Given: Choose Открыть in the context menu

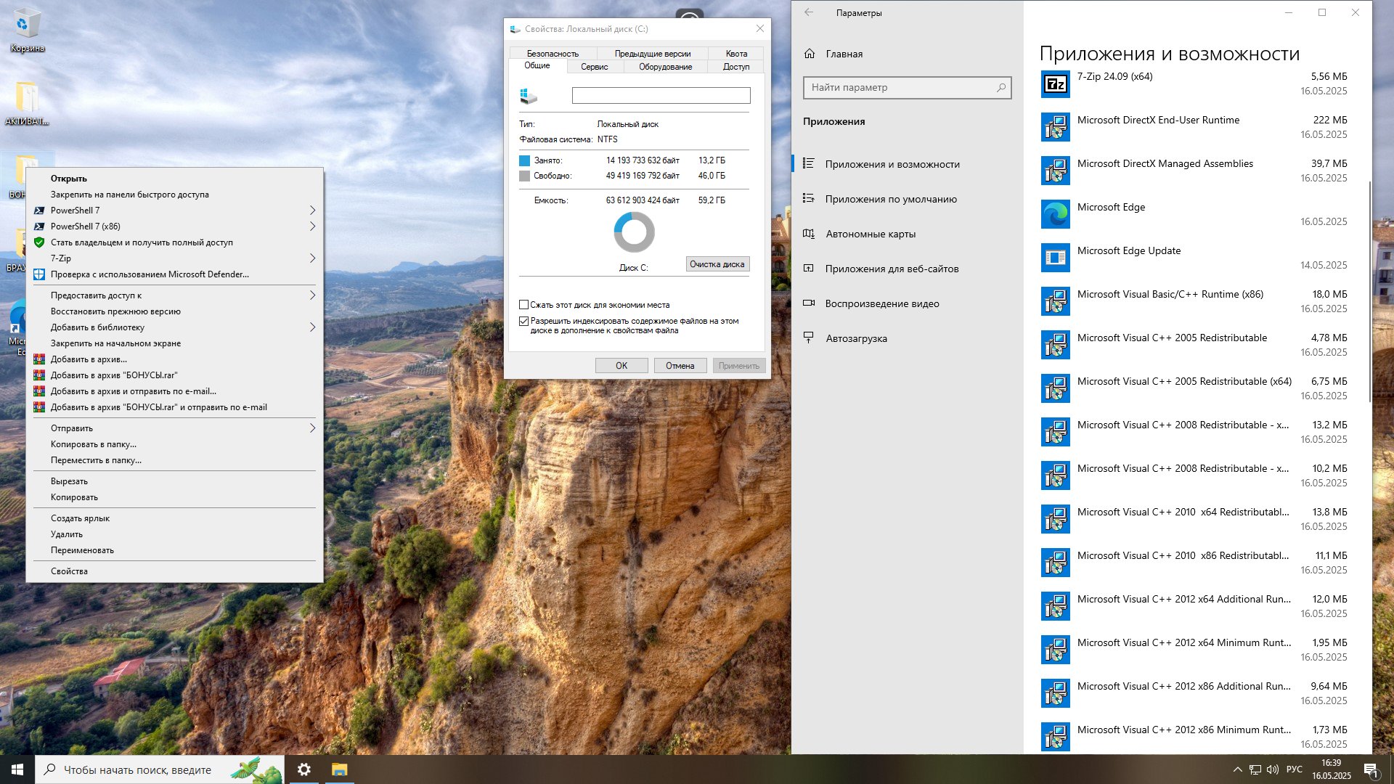Looking at the screenshot, I should [x=174, y=179].
